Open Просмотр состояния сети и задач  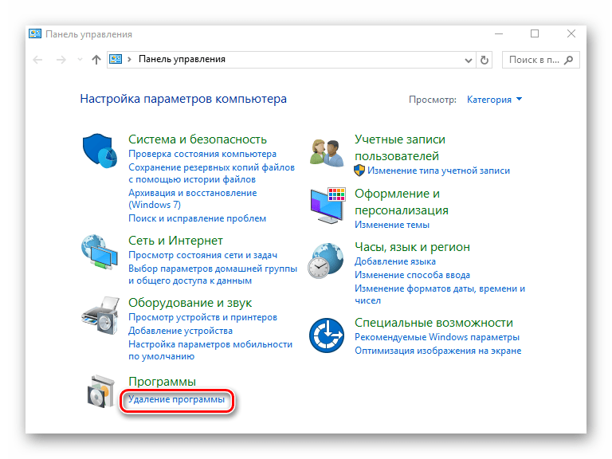pos(203,255)
